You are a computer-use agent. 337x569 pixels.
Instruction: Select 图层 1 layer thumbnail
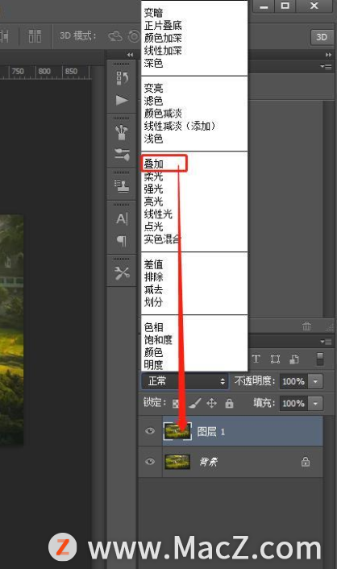(177, 430)
